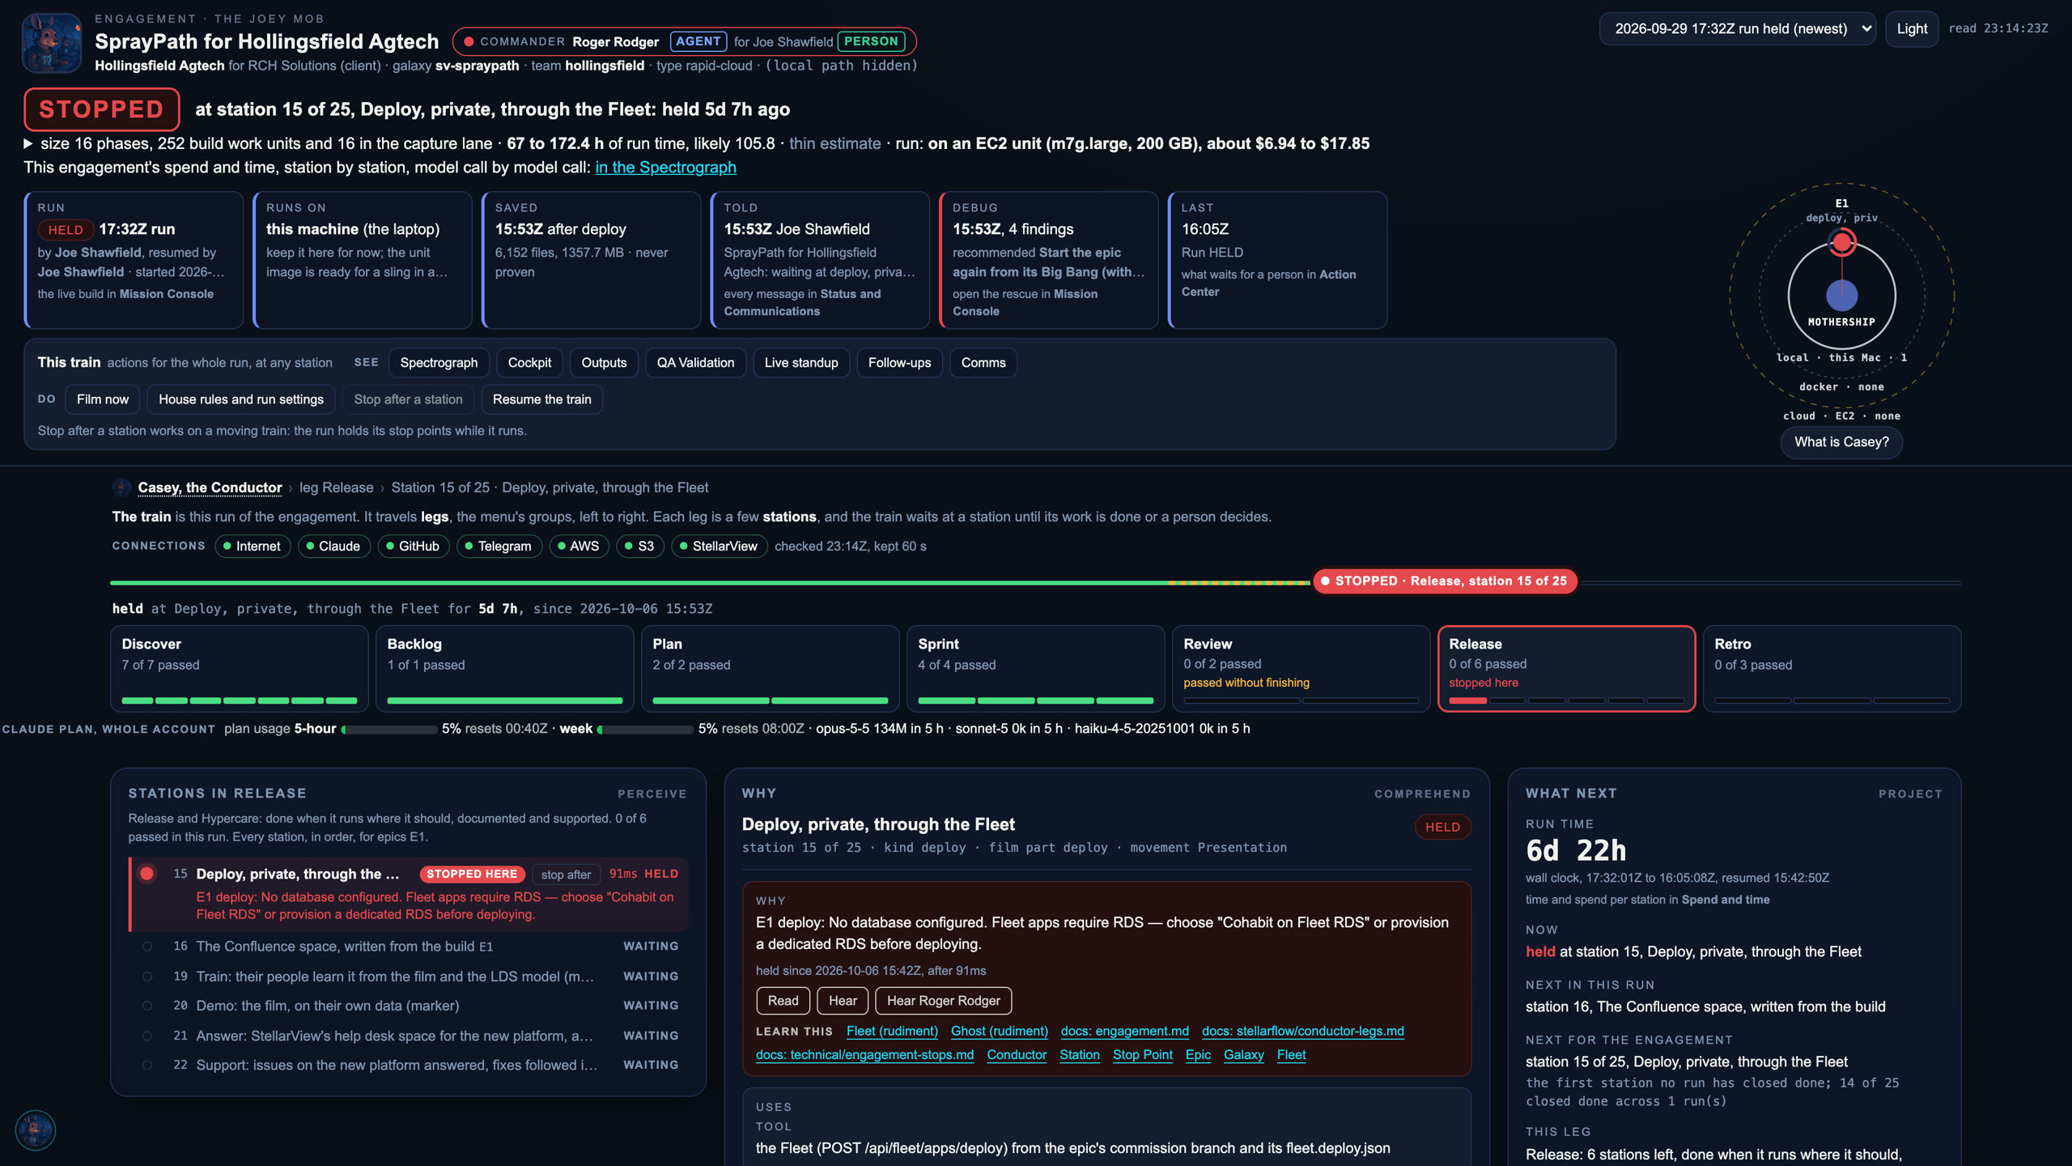Open the Casey, the Conductor link
Viewport: 2072px width, 1166px height.
(210, 487)
